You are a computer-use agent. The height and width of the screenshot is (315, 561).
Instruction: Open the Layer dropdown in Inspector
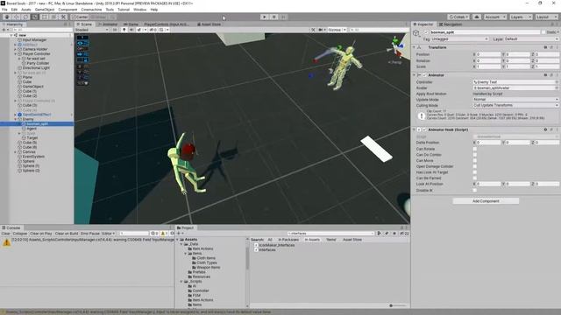pyautogui.click(x=531, y=38)
